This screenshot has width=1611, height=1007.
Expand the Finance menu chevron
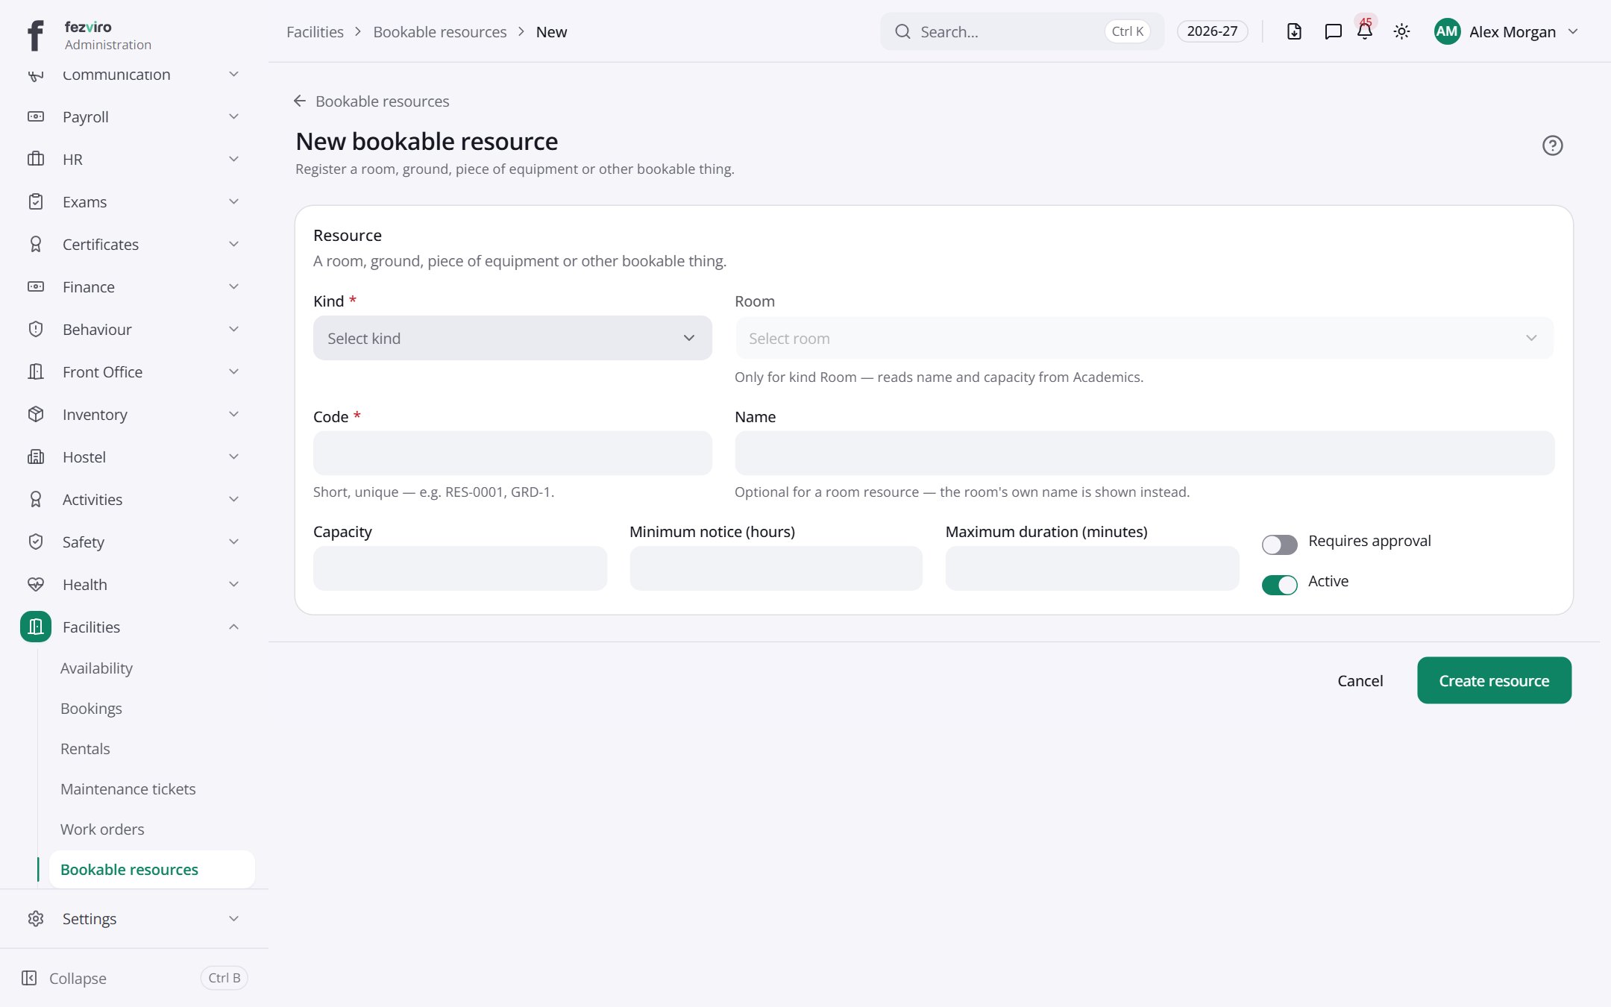(233, 286)
